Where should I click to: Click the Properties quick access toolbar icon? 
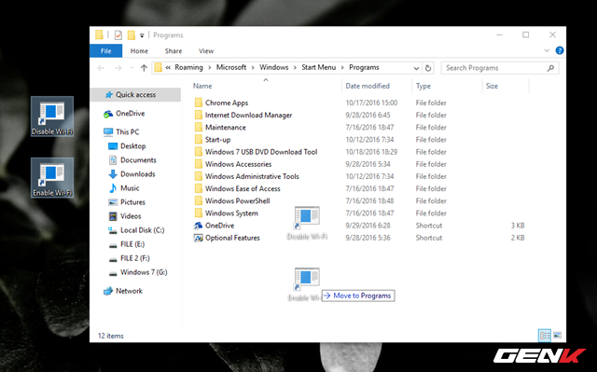tap(118, 35)
